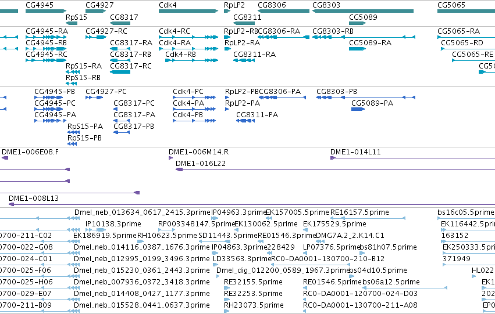Open protein CG4945-PA label
Viewport: 495px width, 314px height.
55,115
